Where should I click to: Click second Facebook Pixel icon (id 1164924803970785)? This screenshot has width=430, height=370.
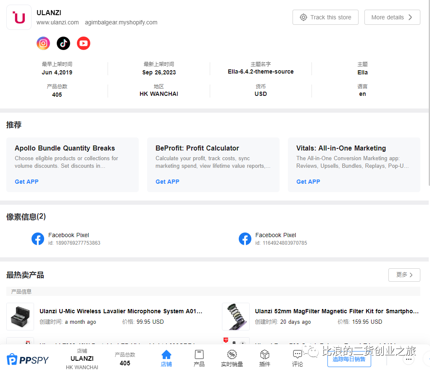coord(245,239)
